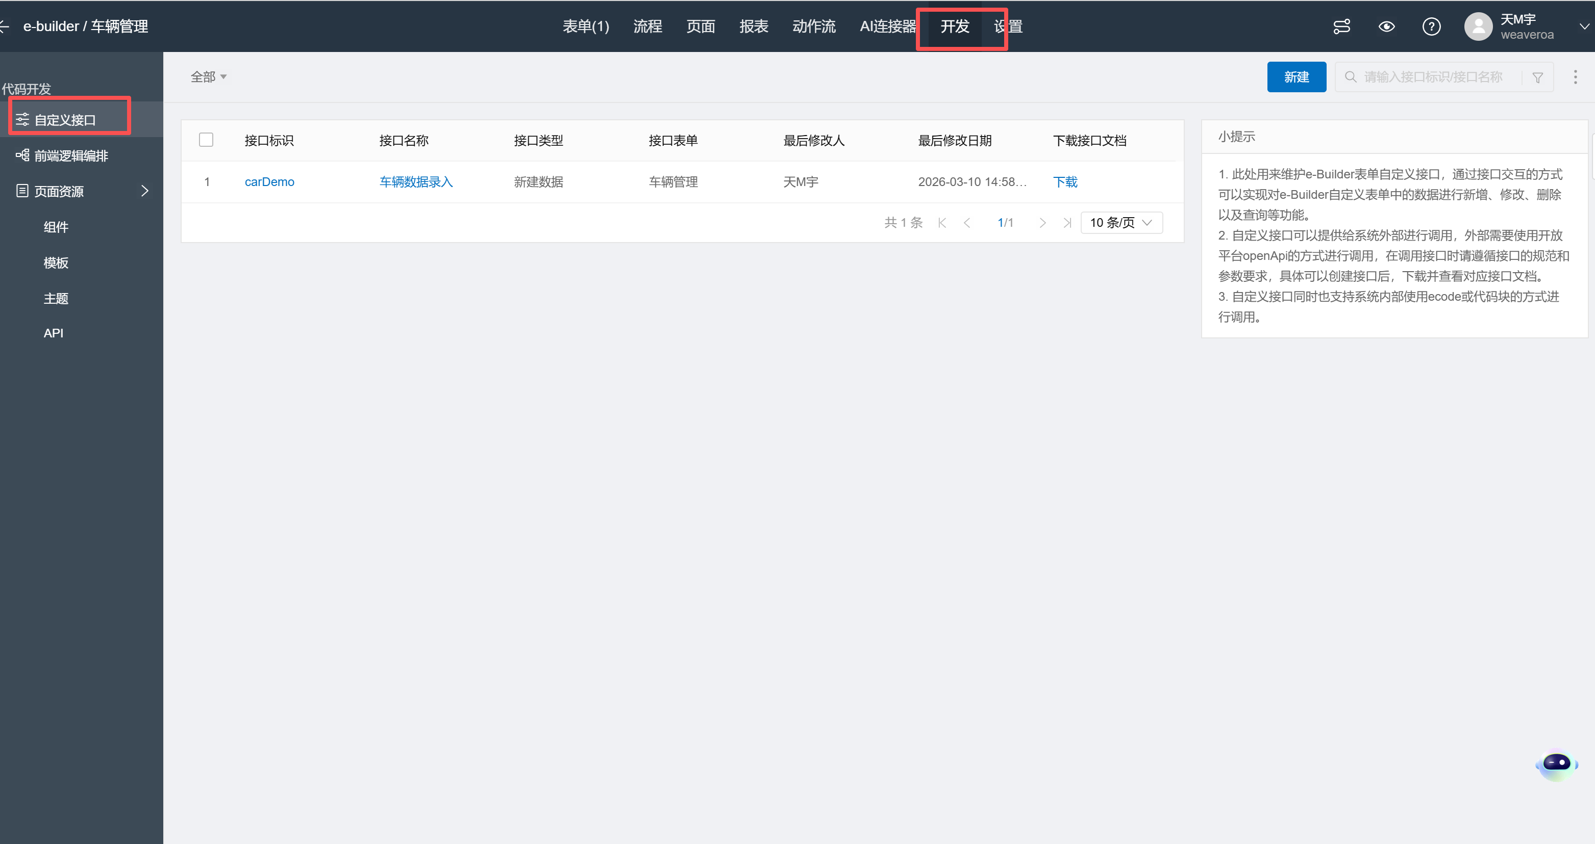Open the three-dot more options menu
The width and height of the screenshot is (1595, 844).
click(1575, 77)
